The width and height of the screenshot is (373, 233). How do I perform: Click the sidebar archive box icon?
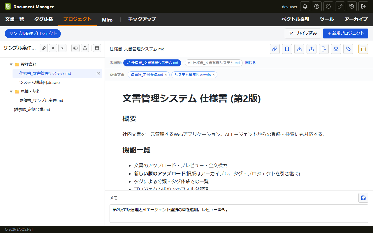coord(97,48)
